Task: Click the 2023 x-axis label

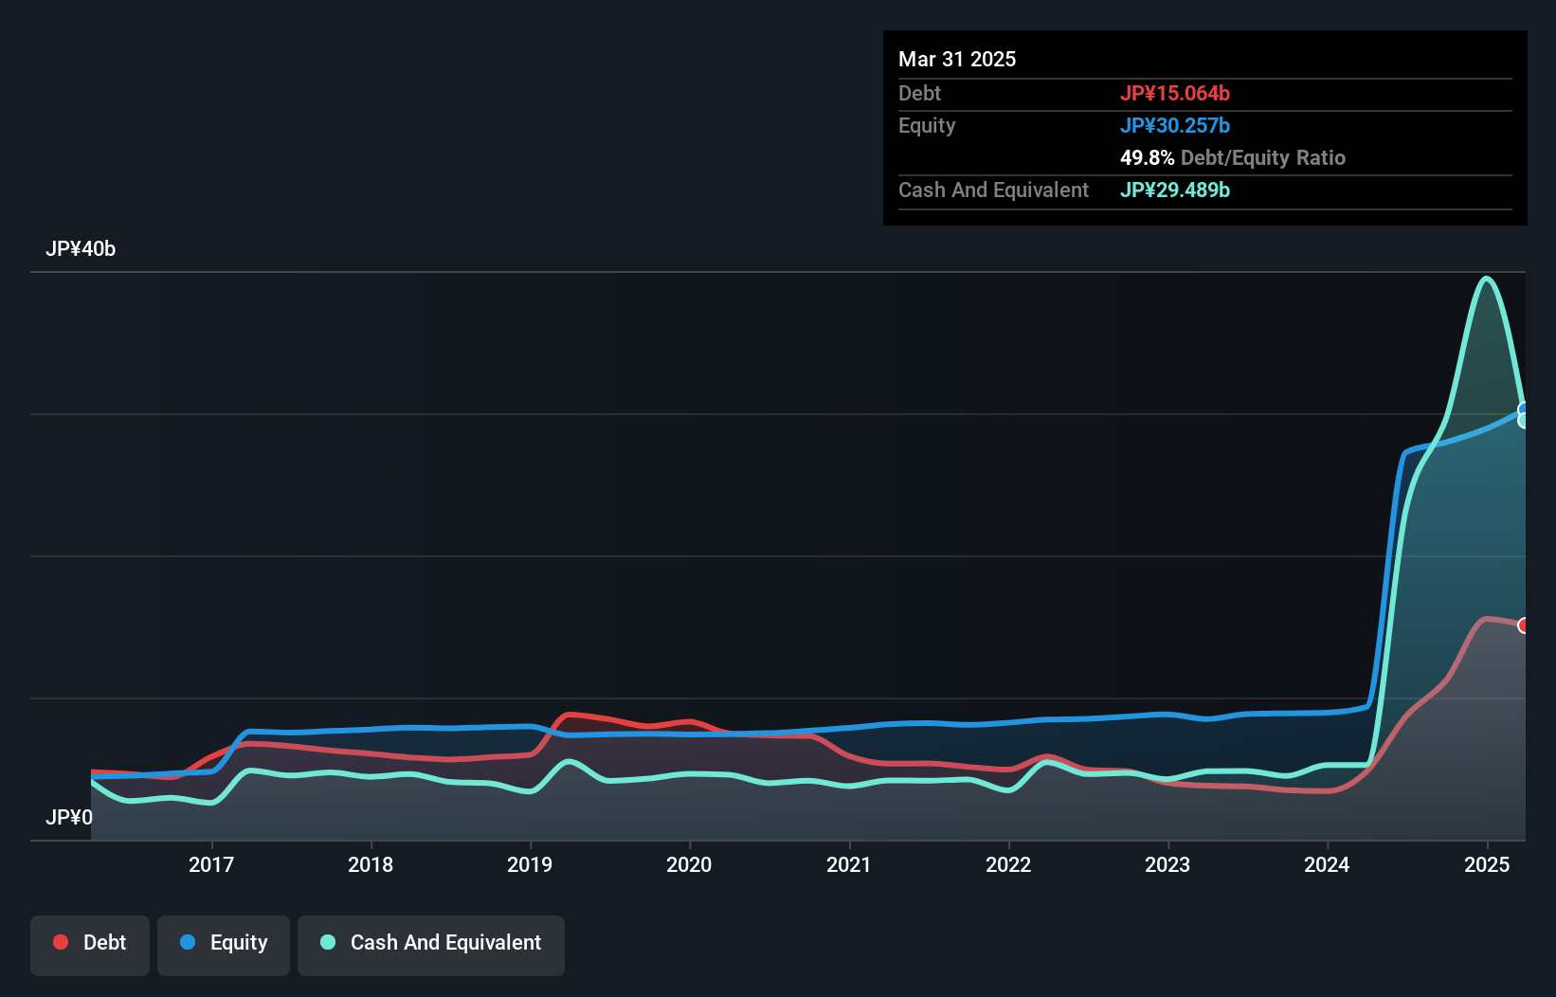Action: pyautogui.click(x=1167, y=864)
